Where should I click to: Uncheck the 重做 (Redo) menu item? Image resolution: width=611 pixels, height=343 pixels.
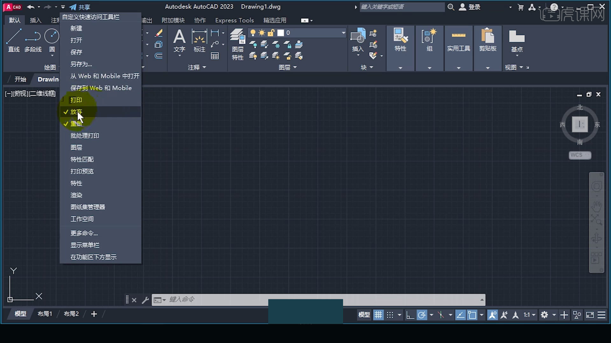76,124
